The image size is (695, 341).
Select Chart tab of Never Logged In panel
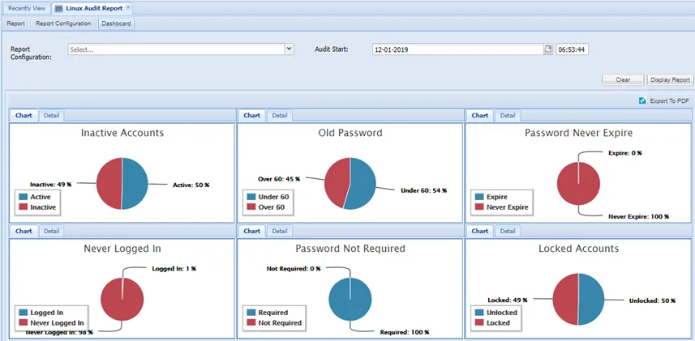(x=24, y=231)
